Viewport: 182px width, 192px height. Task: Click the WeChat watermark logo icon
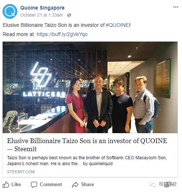point(153,184)
